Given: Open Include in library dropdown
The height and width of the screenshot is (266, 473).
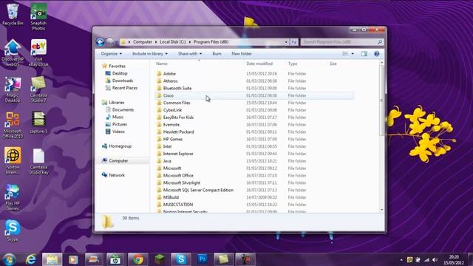Looking at the screenshot, I should [149, 54].
